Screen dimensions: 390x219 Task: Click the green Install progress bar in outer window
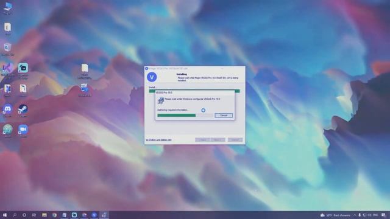[194, 91]
